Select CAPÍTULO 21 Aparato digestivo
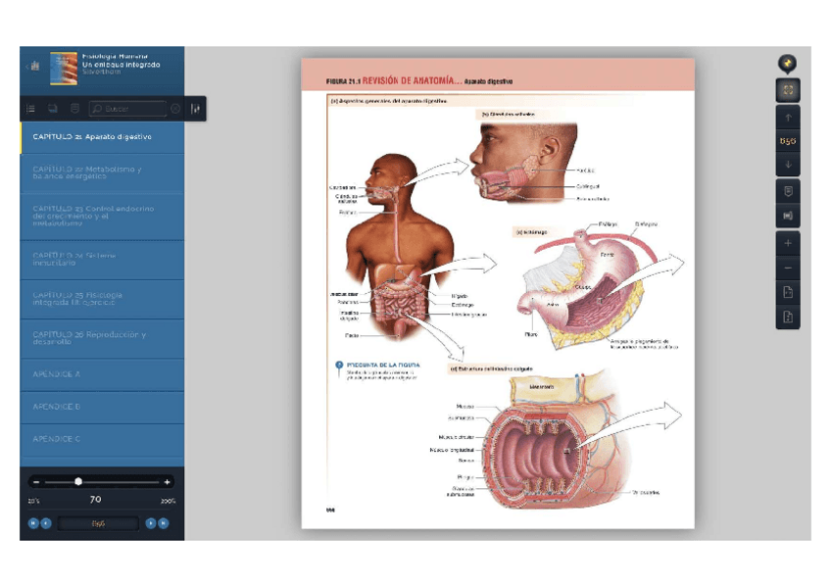Image resolution: width=831 pixels, height=587 pixels. pos(102,137)
